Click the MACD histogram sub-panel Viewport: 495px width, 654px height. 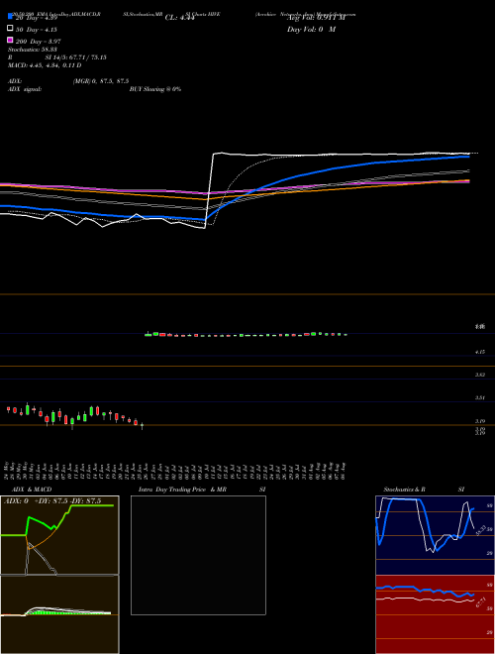[x=59, y=614]
